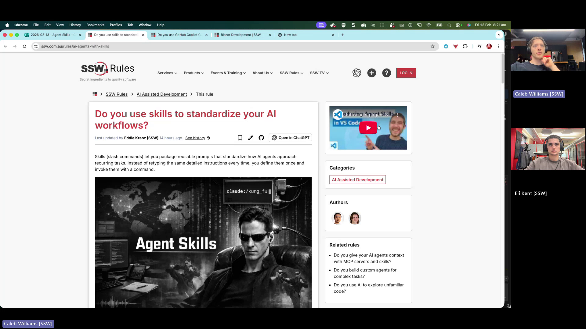
Task: Open the help question mark icon
Action: pyautogui.click(x=387, y=73)
